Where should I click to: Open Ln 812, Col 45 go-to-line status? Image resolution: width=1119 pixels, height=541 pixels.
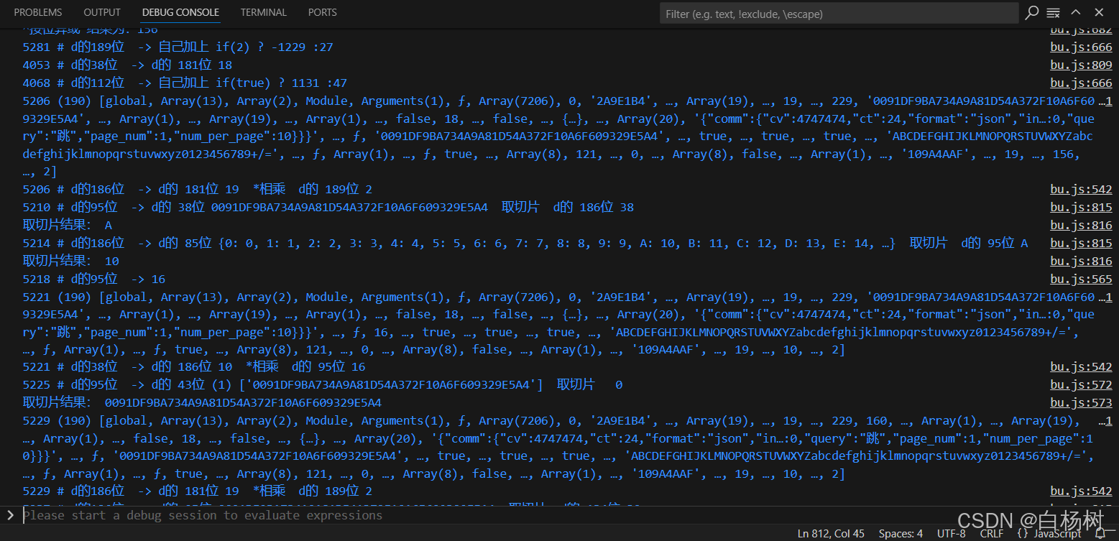click(831, 533)
